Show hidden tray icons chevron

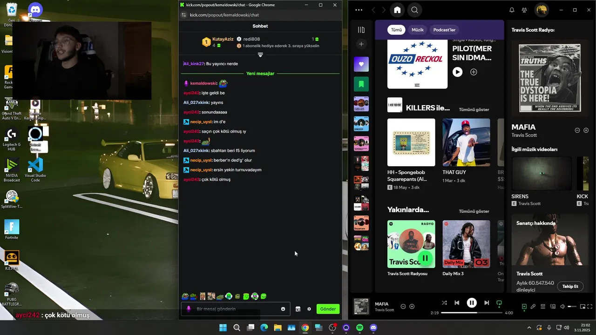529,328
